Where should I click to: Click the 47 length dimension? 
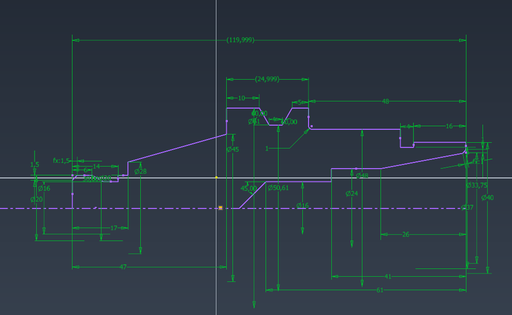(x=123, y=267)
